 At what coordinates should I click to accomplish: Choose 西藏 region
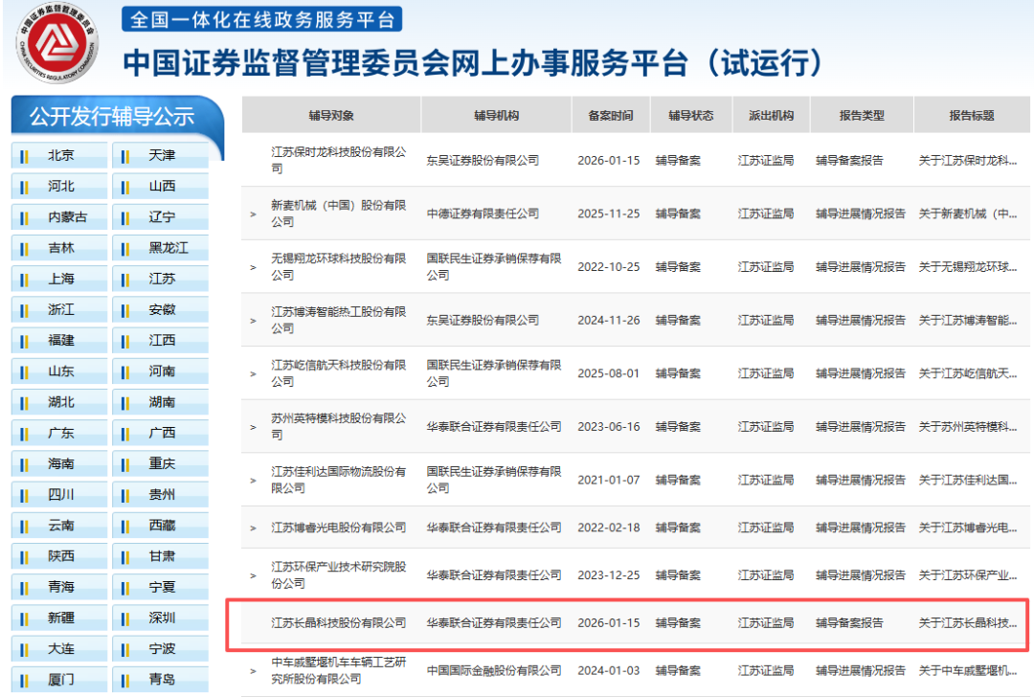(160, 526)
